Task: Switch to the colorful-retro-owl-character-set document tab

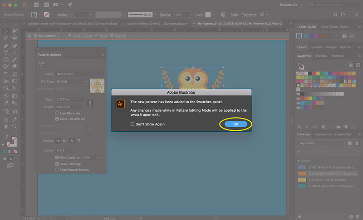Action: tap(73, 24)
